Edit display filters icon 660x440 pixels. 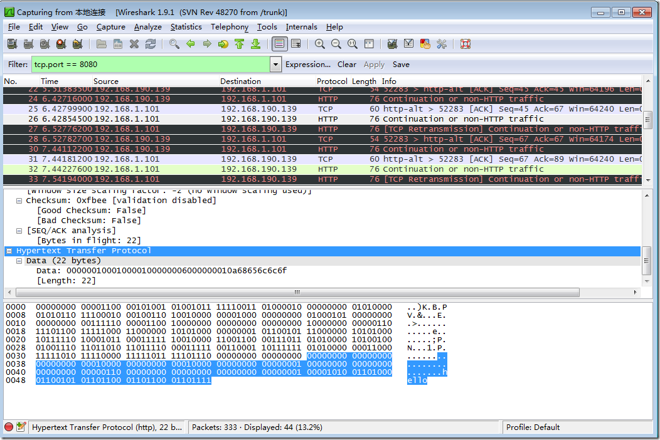408,44
